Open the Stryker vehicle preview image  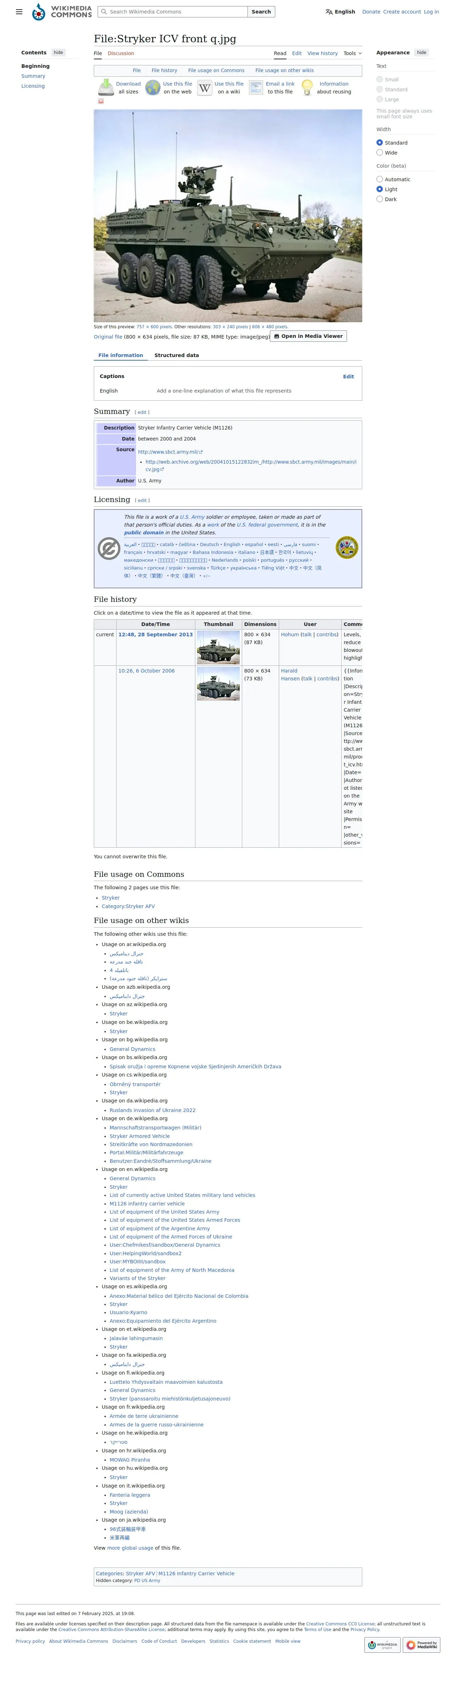click(x=228, y=216)
